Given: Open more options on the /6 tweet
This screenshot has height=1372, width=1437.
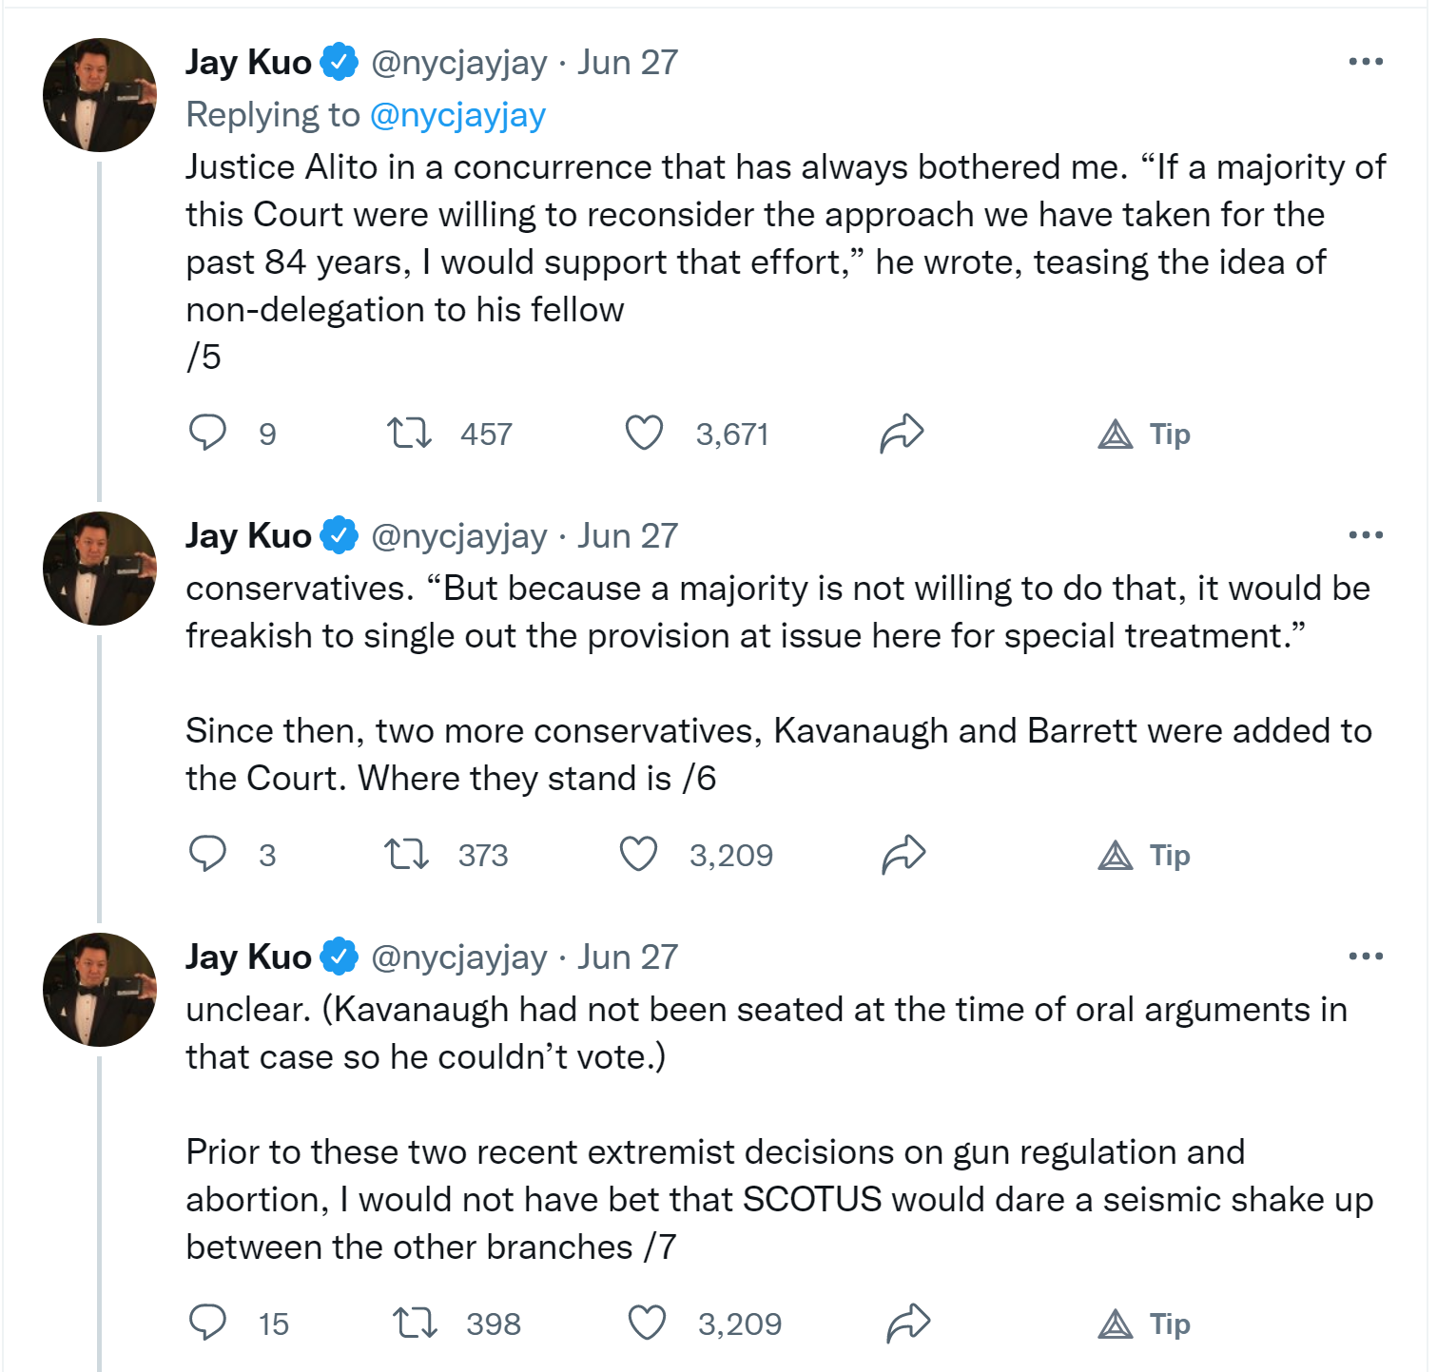Looking at the screenshot, I should click(1366, 535).
